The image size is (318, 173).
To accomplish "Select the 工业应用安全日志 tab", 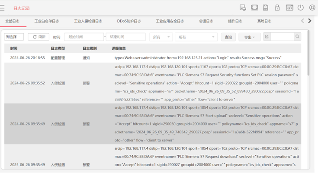I will pyautogui.click(x=170, y=21).
